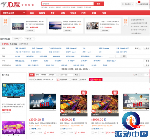Click the 限时秒杀 badge on the ¥5099.00 TV
150x139 pixels.
point(84,93)
